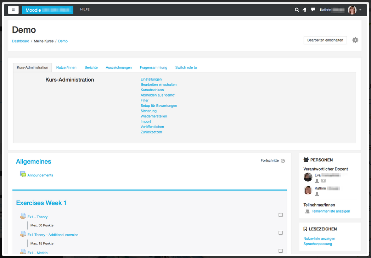
Task: Toggle the hamburger navigation drawer
Action: [13, 10]
